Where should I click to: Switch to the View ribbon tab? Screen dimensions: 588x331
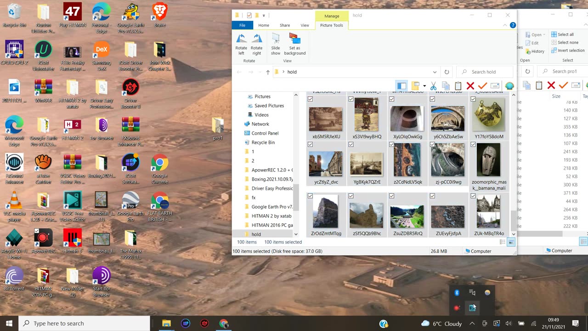pyautogui.click(x=305, y=25)
